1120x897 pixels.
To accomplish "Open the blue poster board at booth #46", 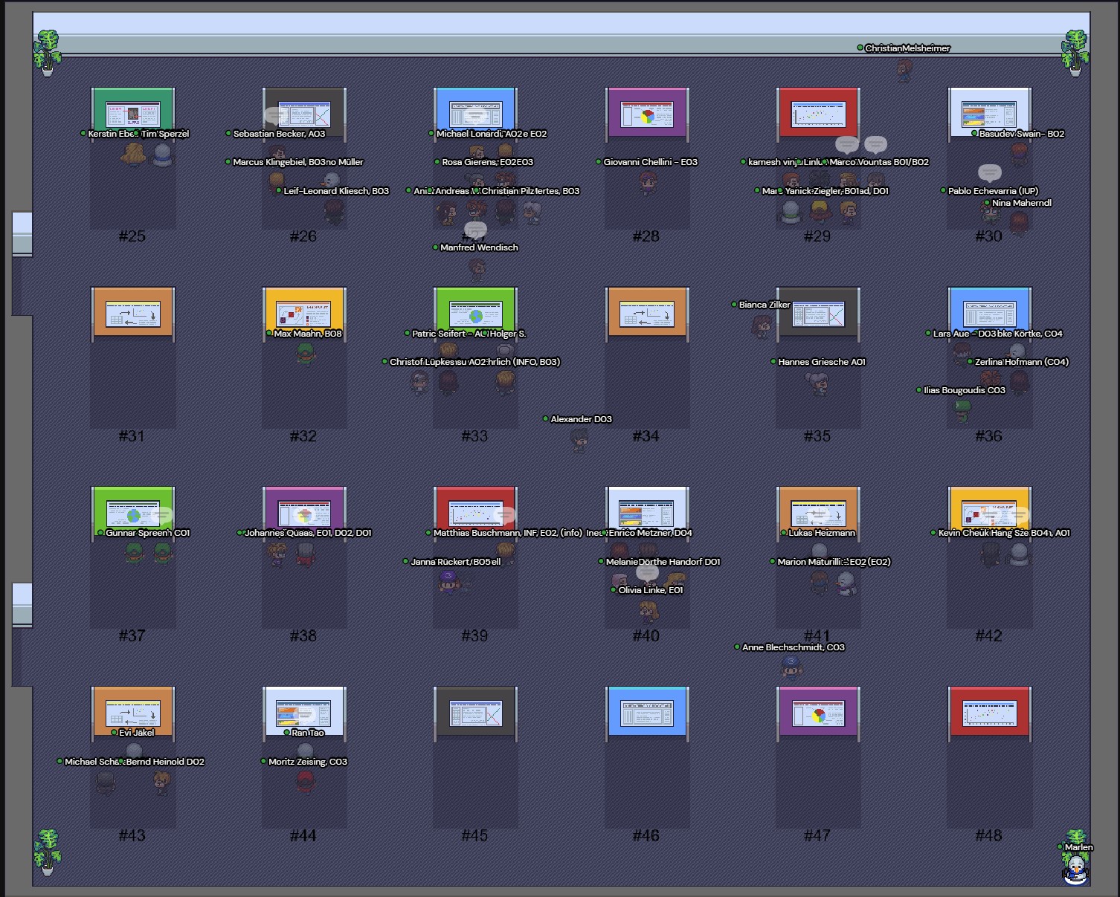I will coord(647,714).
